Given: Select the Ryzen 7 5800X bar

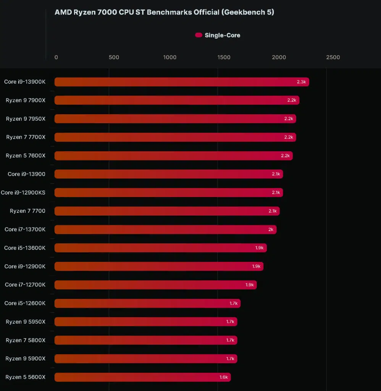Looking at the screenshot, I should point(146,340).
